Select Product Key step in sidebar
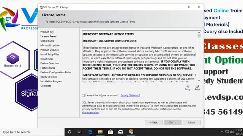 [47, 32]
